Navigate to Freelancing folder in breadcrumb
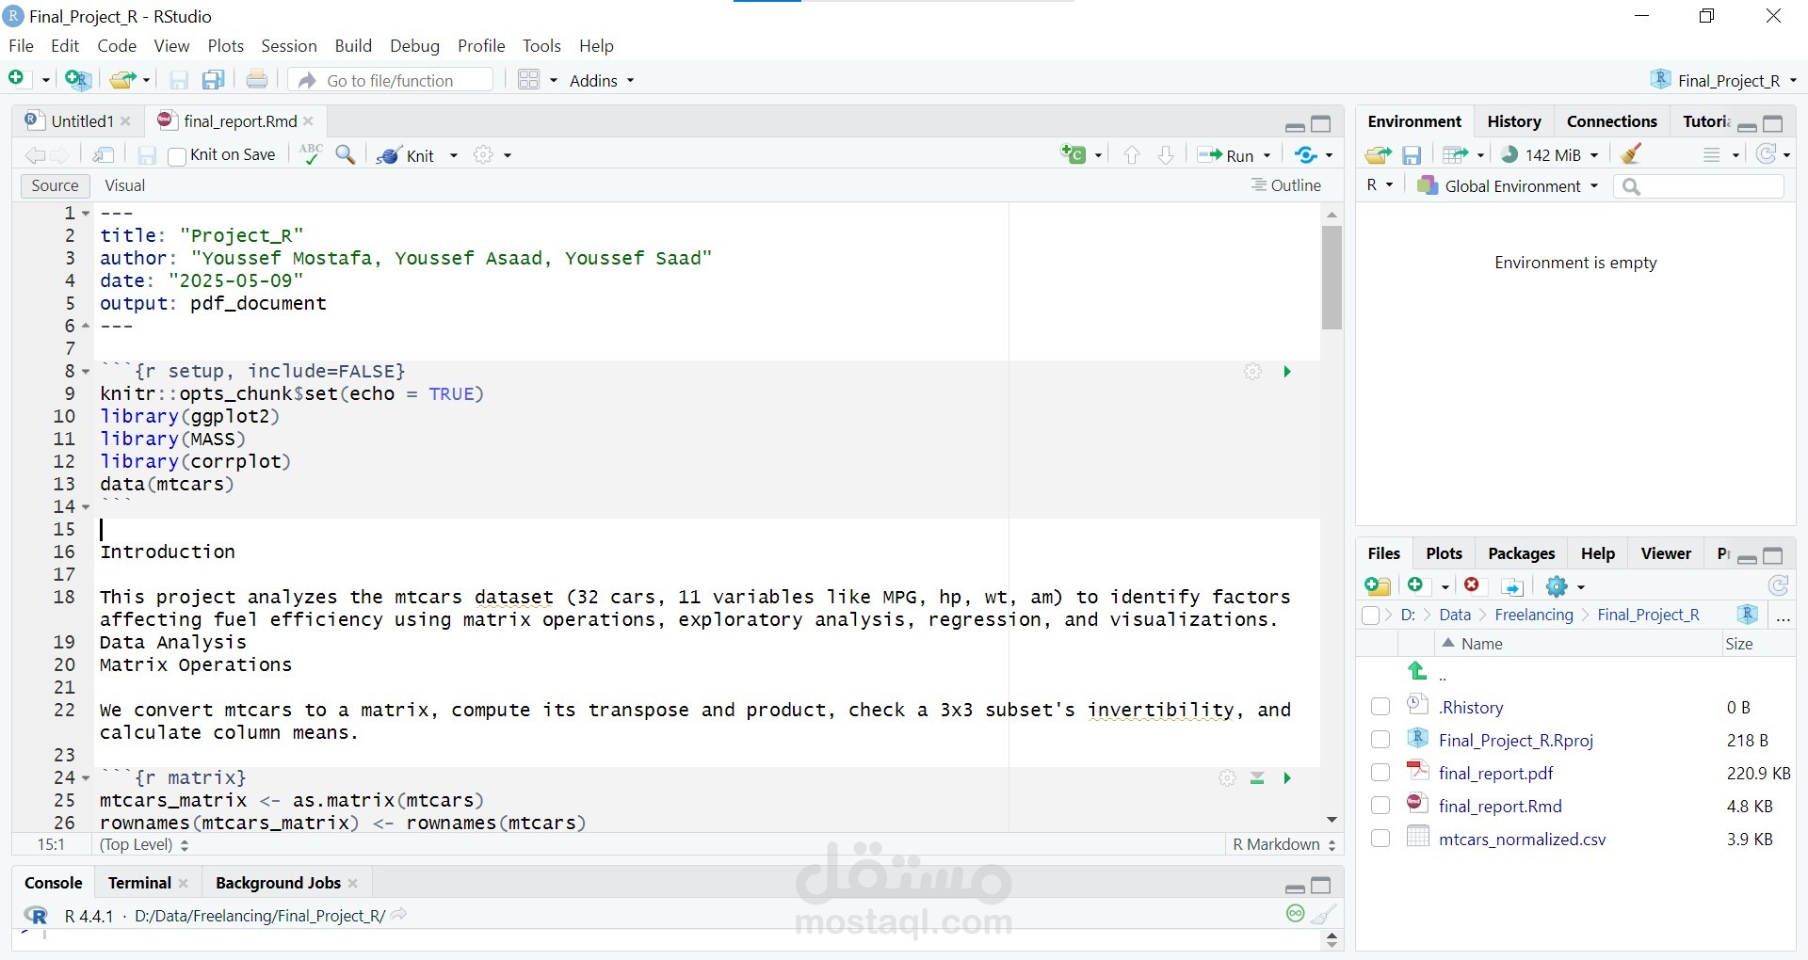The height and width of the screenshot is (960, 1808). (1533, 615)
